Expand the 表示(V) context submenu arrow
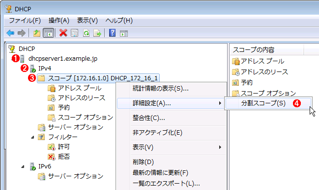The width and height of the screenshot is (319, 190). click(x=220, y=147)
